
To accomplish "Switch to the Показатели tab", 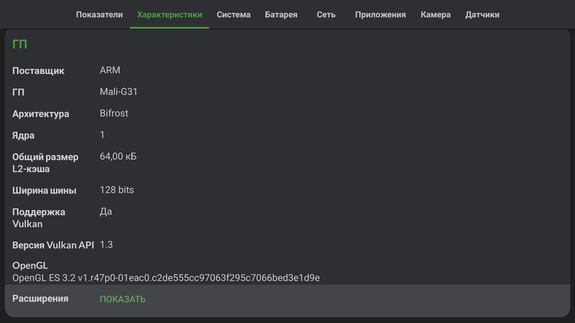I will point(99,14).
